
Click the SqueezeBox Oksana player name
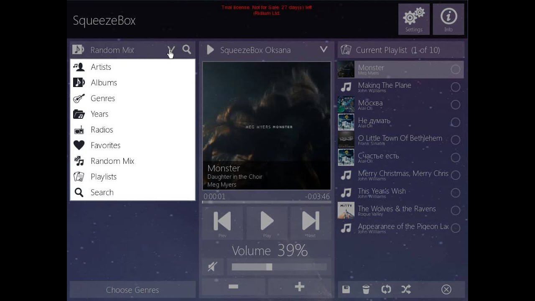(x=255, y=50)
